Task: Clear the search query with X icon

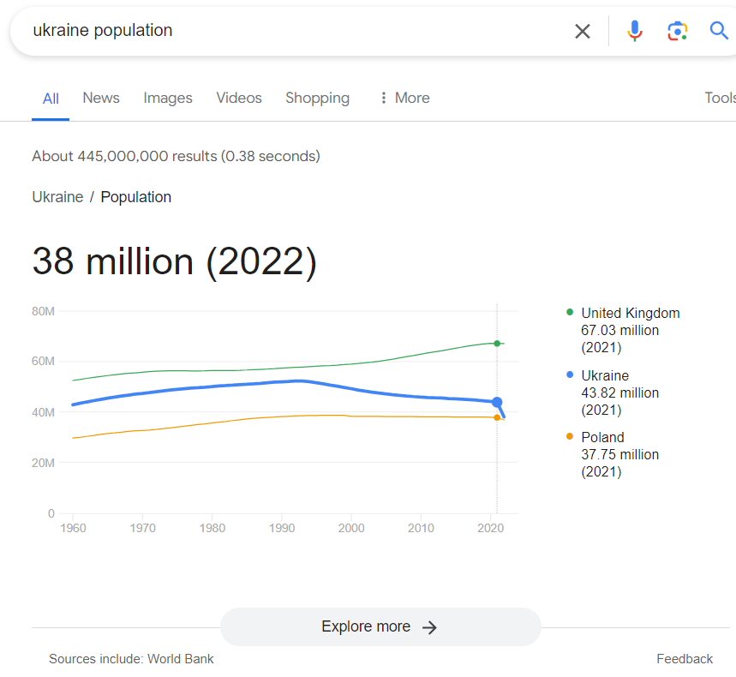Action: pos(583,32)
